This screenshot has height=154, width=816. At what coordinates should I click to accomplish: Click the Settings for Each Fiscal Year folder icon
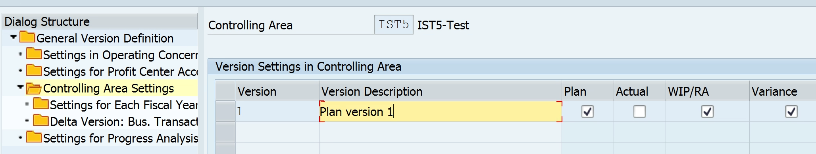(41, 104)
